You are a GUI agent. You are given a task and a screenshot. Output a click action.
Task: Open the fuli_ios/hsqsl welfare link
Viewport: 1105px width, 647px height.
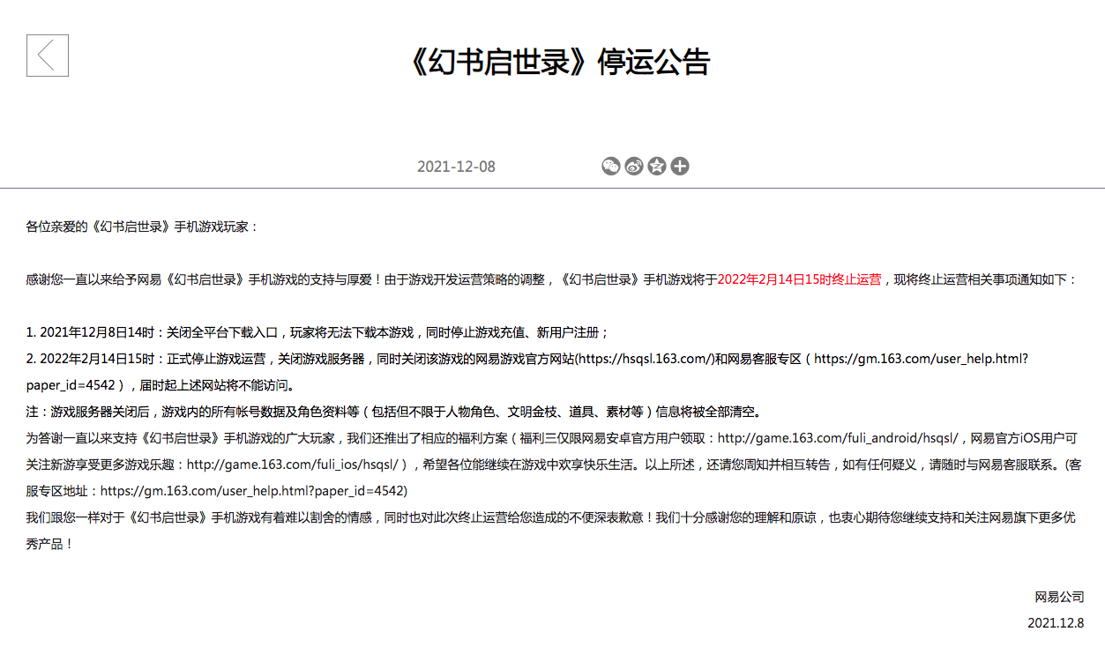pyautogui.click(x=295, y=465)
